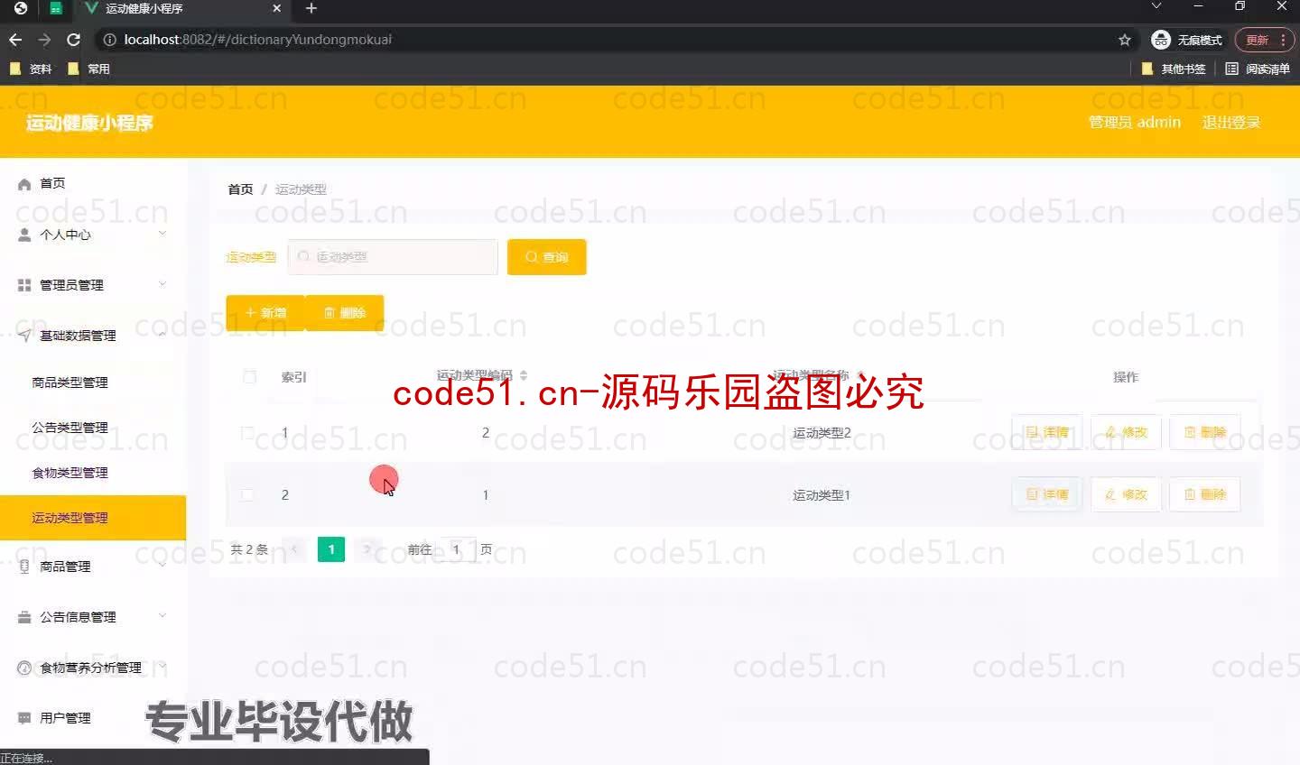The height and width of the screenshot is (765, 1300).
Task: Go back with browser back arrow
Action: pyautogui.click(x=15, y=40)
